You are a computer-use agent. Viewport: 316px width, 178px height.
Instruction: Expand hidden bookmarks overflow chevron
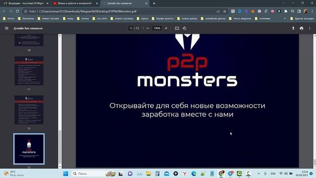pyautogui.click(x=285, y=18)
